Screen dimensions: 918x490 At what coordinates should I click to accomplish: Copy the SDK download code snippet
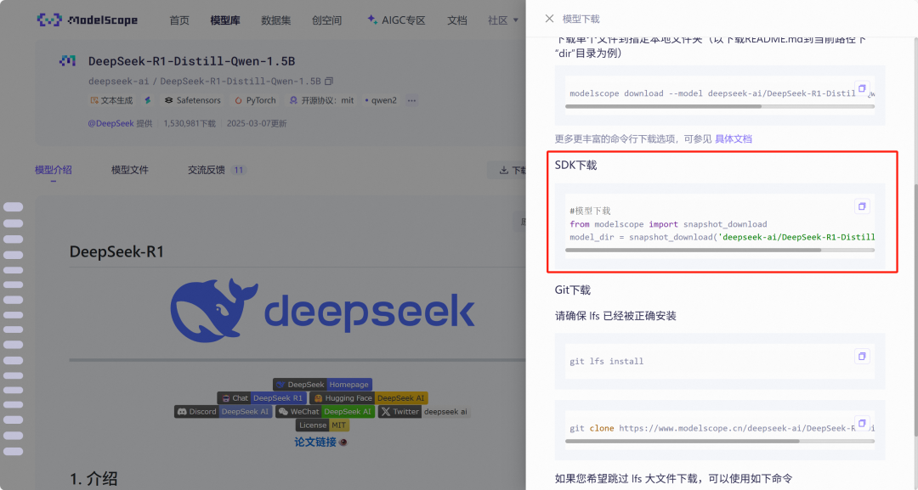pyautogui.click(x=862, y=206)
